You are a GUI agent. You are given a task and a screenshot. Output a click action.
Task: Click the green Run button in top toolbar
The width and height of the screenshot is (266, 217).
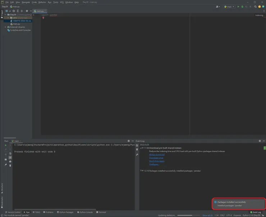(x=238, y=6)
